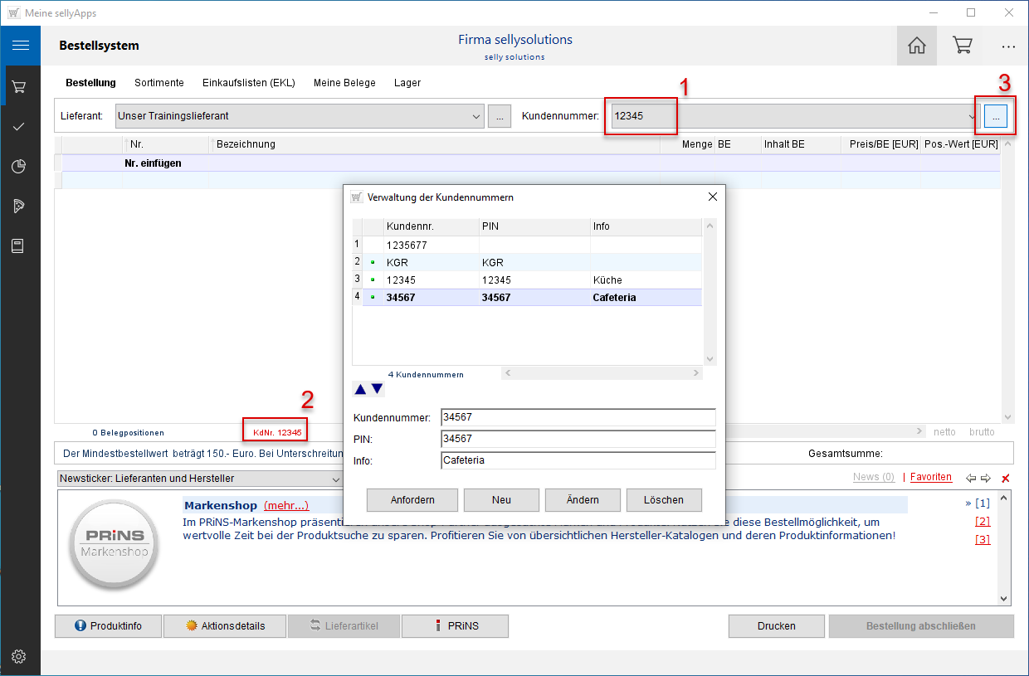Click the book icon in left sidebar
This screenshot has height=676, width=1029.
[x=18, y=246]
